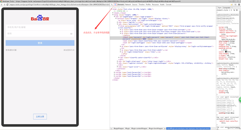Click the browser back arrow
This screenshot has height=130, width=241.
coord(2,4)
